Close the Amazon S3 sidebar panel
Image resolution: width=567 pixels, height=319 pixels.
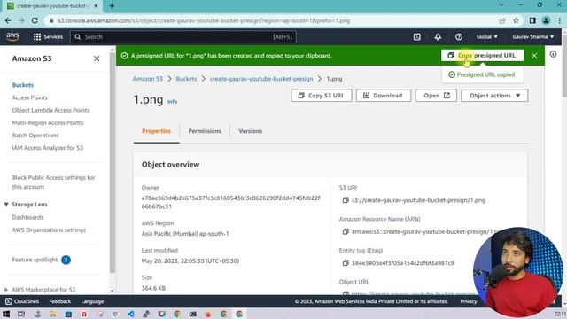click(97, 58)
